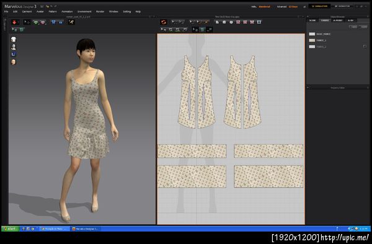372x244 pixels.
Task: Select the BASIC_FABRIC white swatch
Action: [x=312, y=34]
